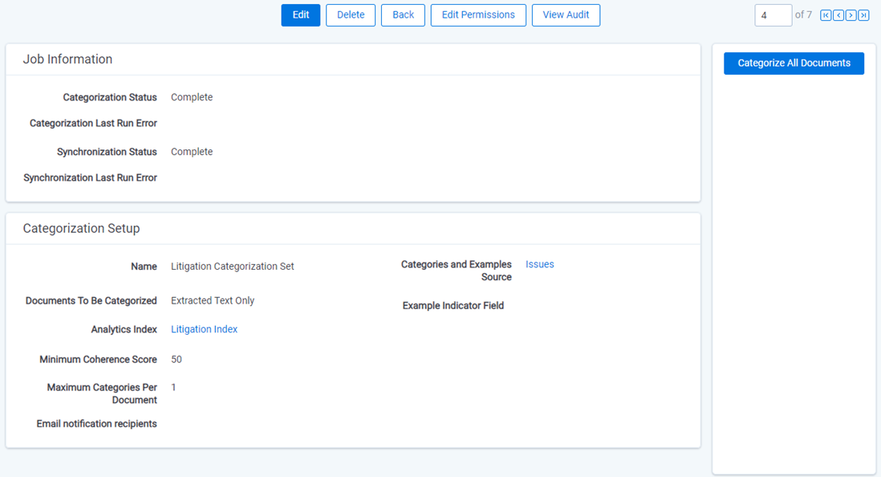
Task: Select Maximum Categories Per Document value 1
Action: 173,388
